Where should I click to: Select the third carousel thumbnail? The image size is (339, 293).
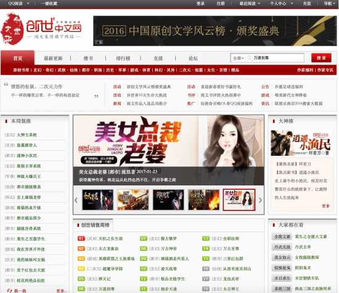tap(168, 199)
